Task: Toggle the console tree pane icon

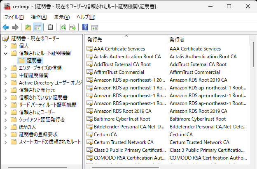Action: 38,27
